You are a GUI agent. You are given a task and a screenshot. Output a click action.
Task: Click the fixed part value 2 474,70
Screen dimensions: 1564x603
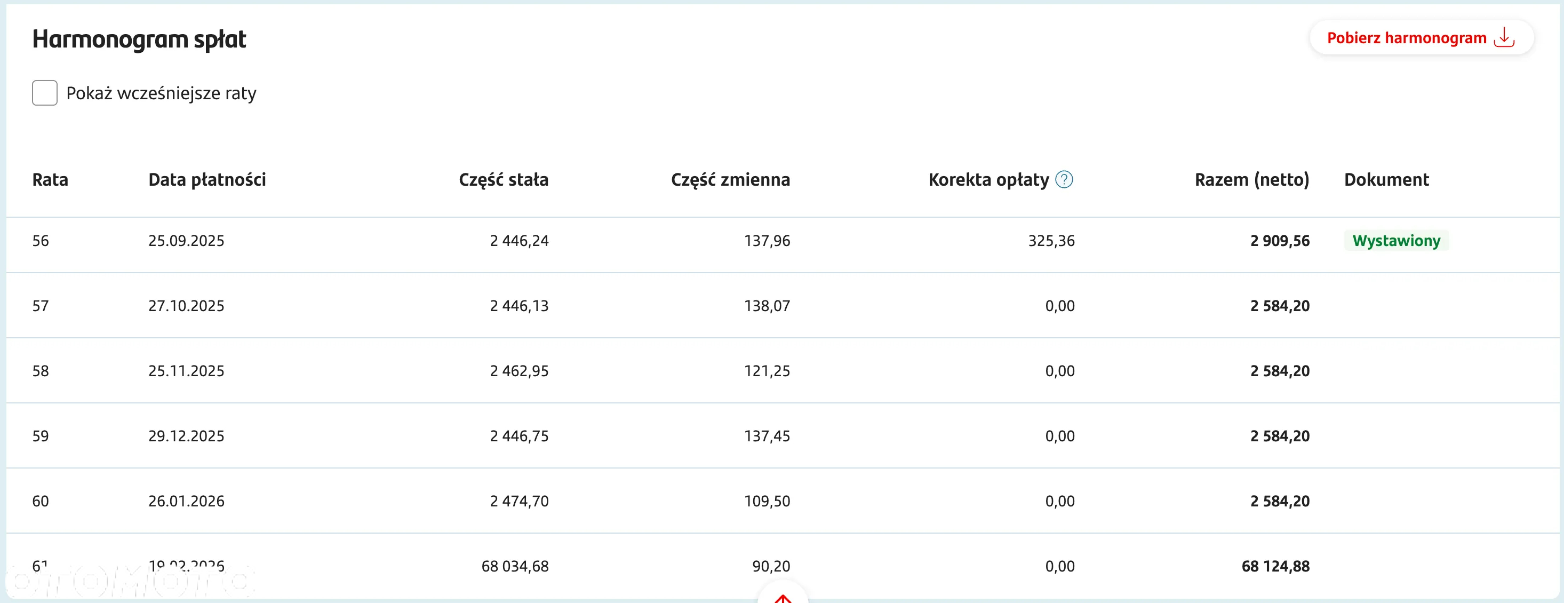(x=519, y=501)
